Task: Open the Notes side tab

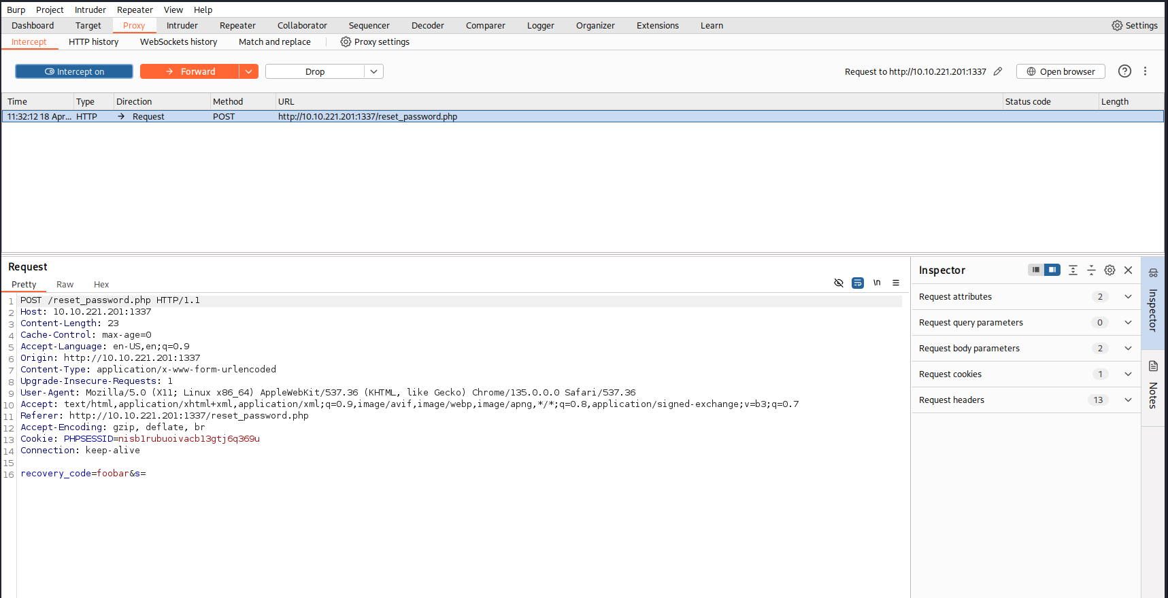Action: click(x=1153, y=387)
